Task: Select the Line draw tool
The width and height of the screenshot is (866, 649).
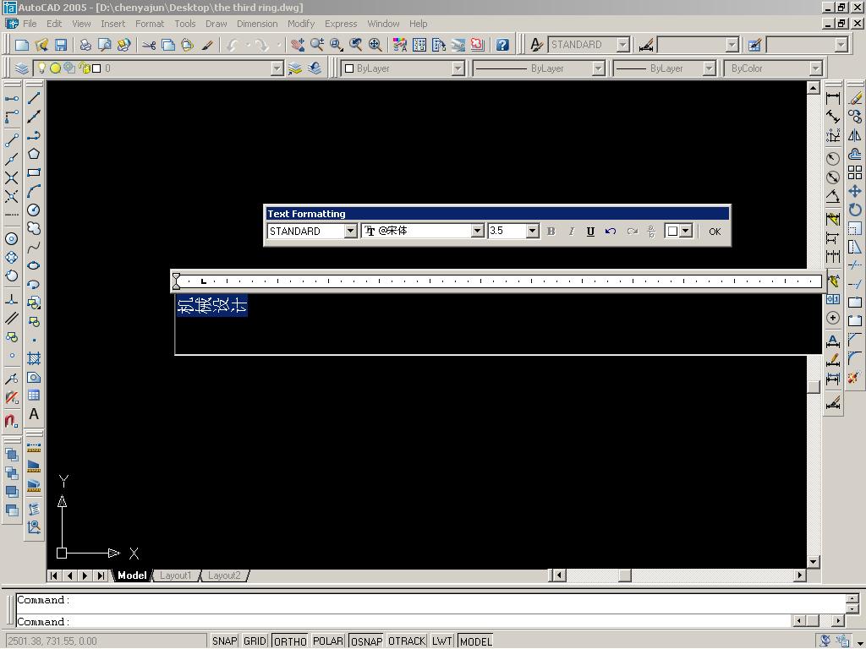Action: (x=34, y=98)
